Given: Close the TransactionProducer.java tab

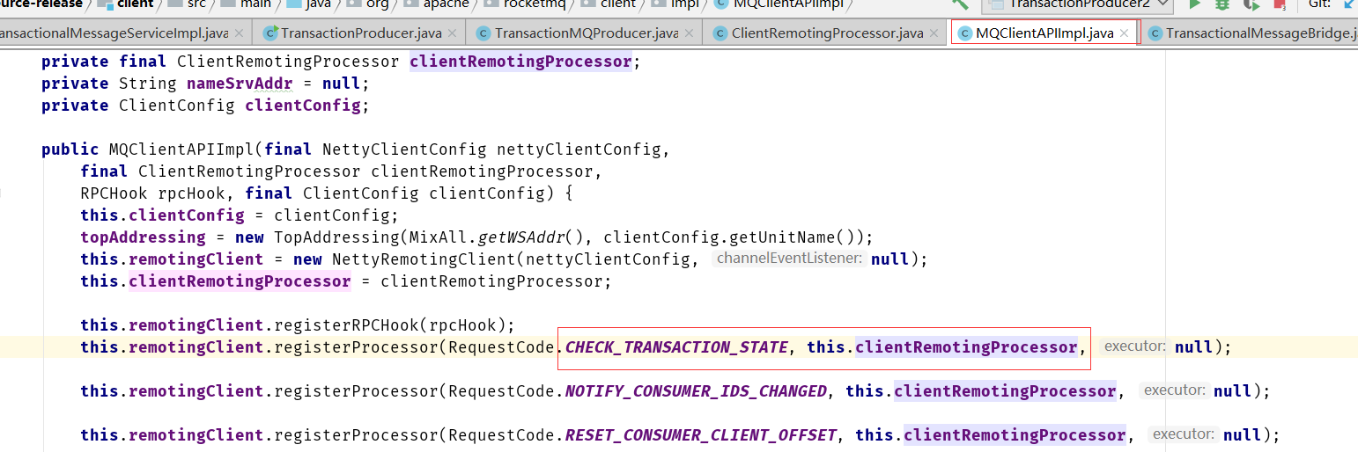Looking at the screenshot, I should click(453, 33).
